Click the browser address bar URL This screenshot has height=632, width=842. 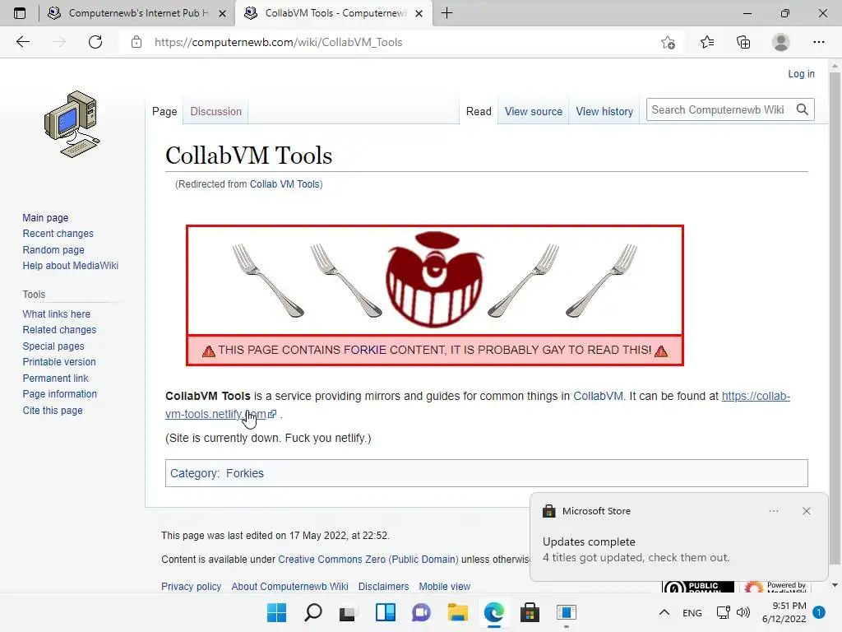pyautogui.click(x=278, y=42)
